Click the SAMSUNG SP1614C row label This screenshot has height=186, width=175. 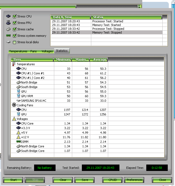click(x=34, y=101)
